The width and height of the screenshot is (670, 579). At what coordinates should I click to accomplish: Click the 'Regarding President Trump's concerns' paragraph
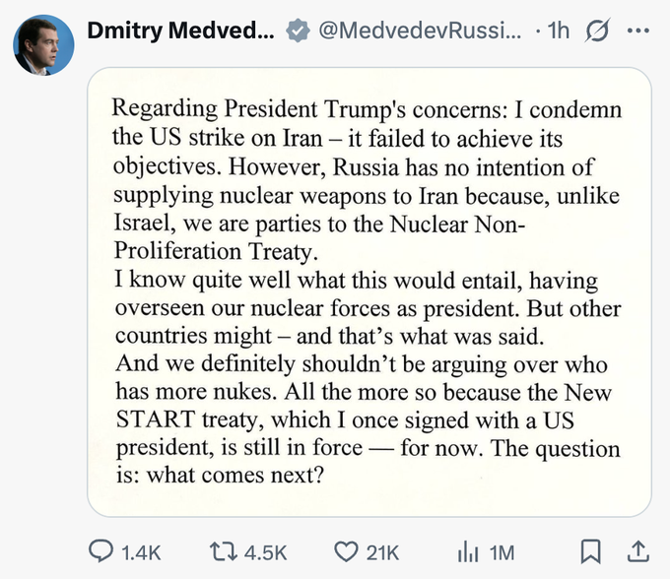pyautogui.click(x=368, y=180)
